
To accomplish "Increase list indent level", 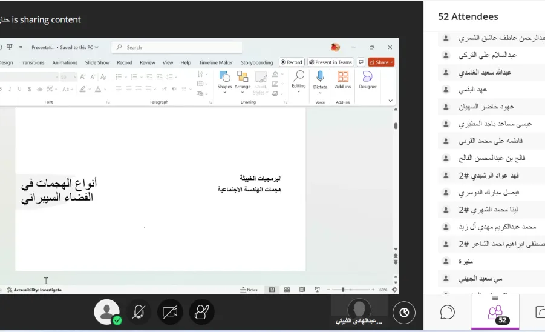I will tap(160, 76).
